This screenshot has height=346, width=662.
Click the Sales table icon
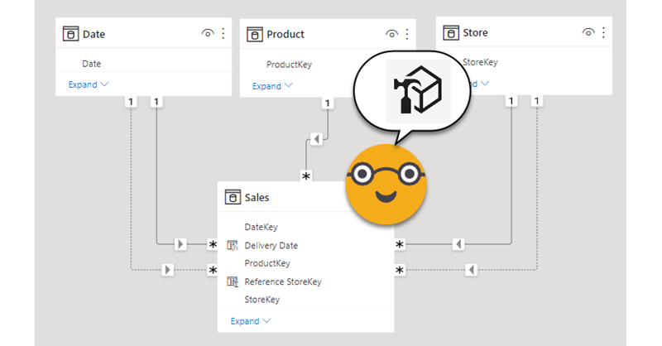point(233,198)
